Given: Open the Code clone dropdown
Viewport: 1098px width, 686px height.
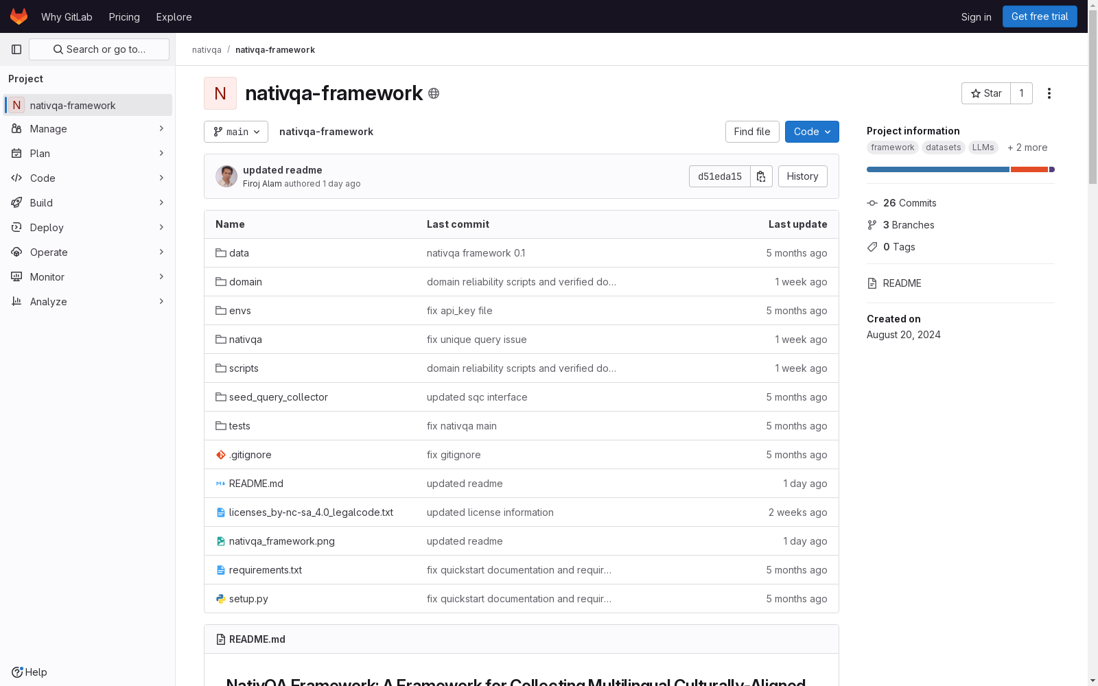Looking at the screenshot, I should click(x=812, y=132).
